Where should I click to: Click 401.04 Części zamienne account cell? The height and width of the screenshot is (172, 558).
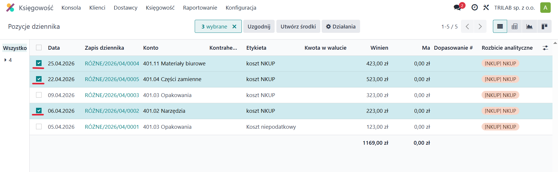(x=172, y=79)
